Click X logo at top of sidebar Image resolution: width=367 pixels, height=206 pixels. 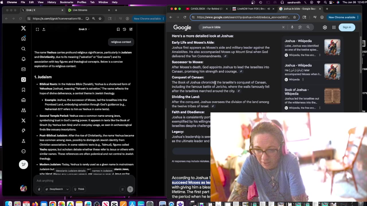[24, 28]
